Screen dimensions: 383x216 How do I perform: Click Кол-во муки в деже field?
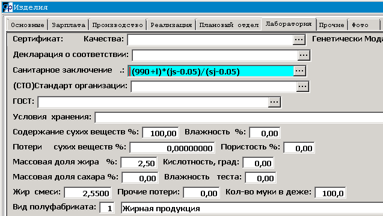(330, 193)
